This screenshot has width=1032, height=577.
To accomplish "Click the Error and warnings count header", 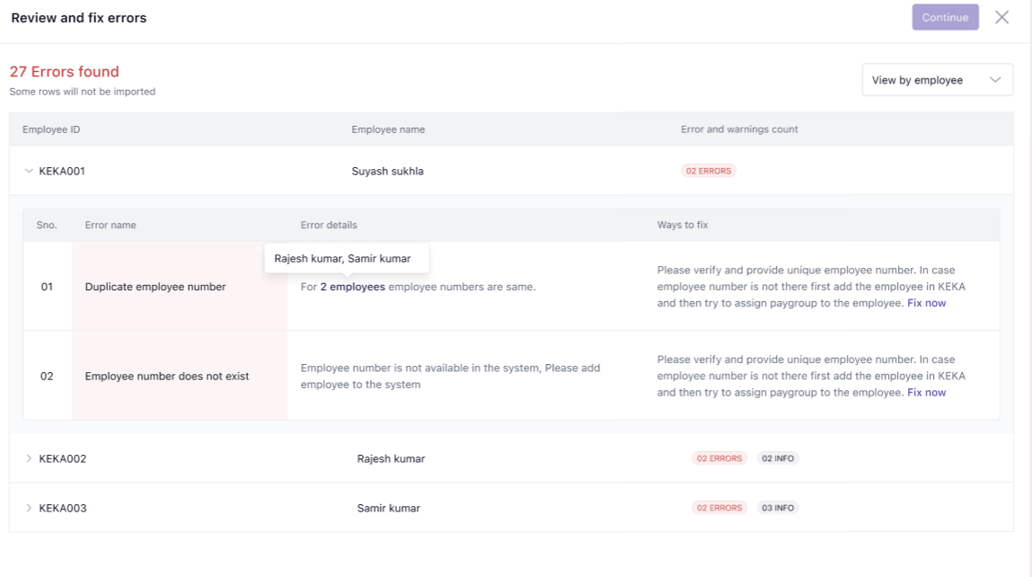I will pos(739,129).
